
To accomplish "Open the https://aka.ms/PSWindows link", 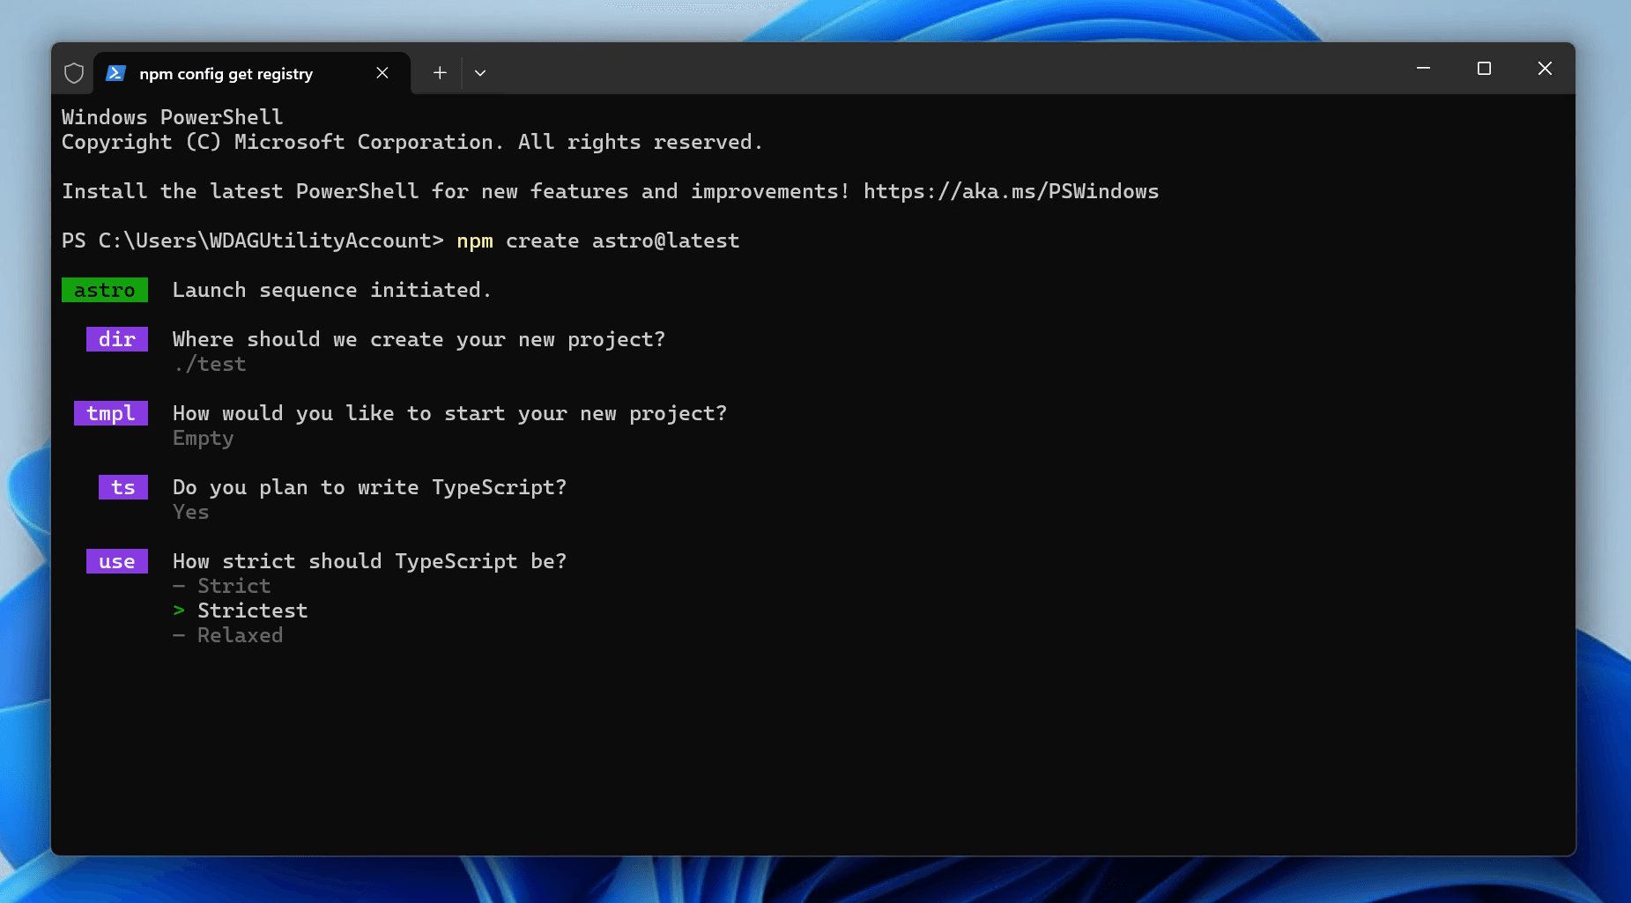I will pos(1011,191).
